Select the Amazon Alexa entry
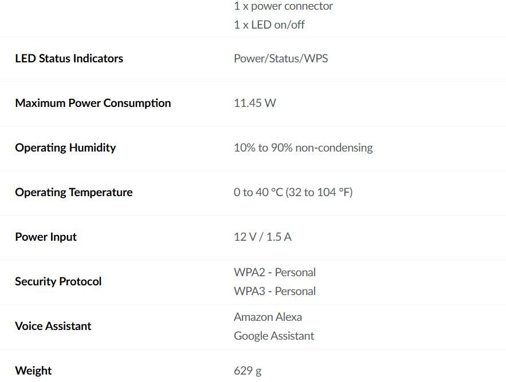506x382 pixels. pos(268,317)
